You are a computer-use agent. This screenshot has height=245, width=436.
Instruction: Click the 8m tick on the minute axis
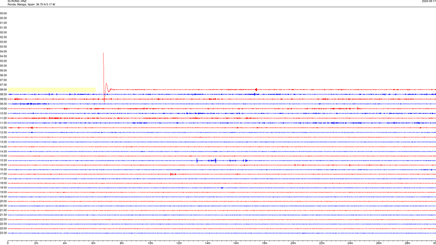122,243
